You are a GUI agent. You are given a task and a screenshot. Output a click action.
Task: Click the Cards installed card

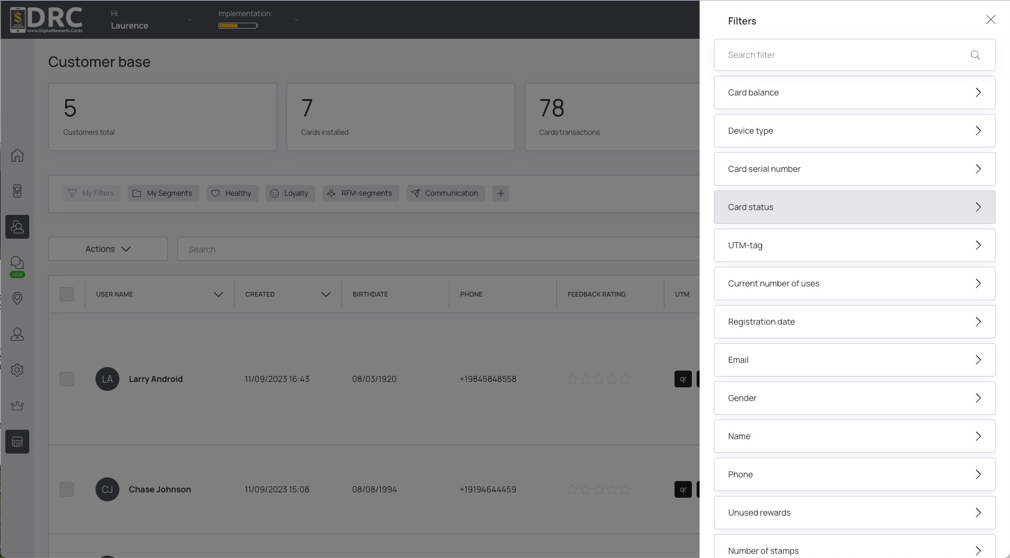[x=401, y=117]
